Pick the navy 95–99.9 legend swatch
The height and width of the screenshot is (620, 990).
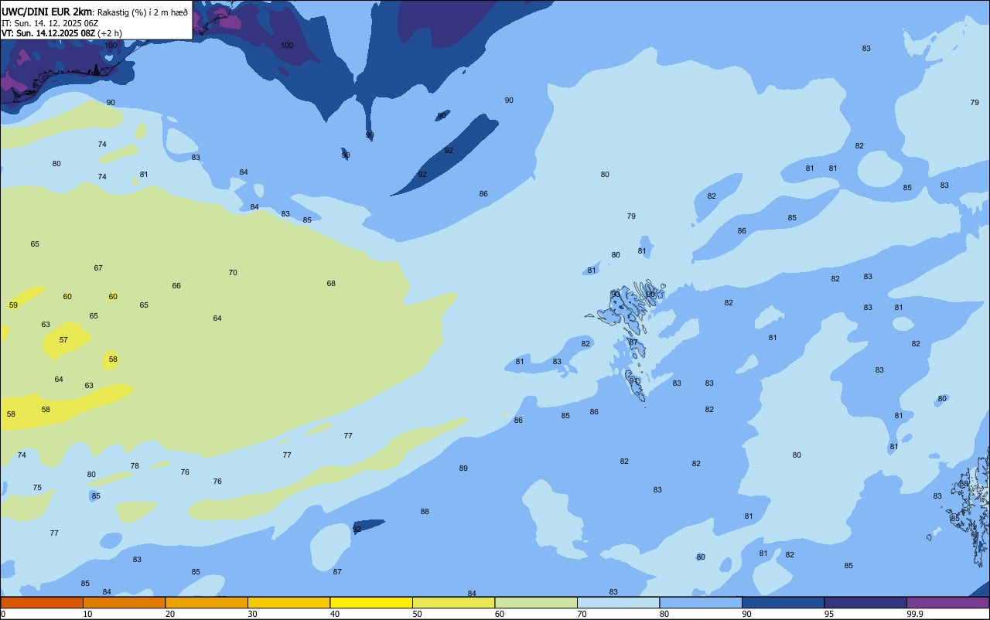[865, 602]
